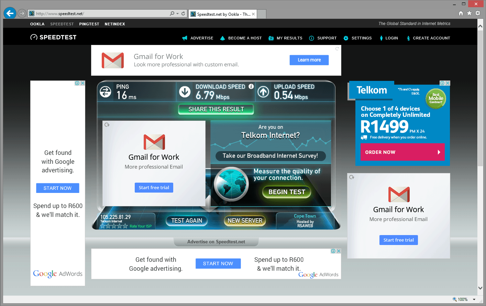Click the page scrollbar up arrow
The height and width of the screenshot is (306, 486).
[x=480, y=26]
